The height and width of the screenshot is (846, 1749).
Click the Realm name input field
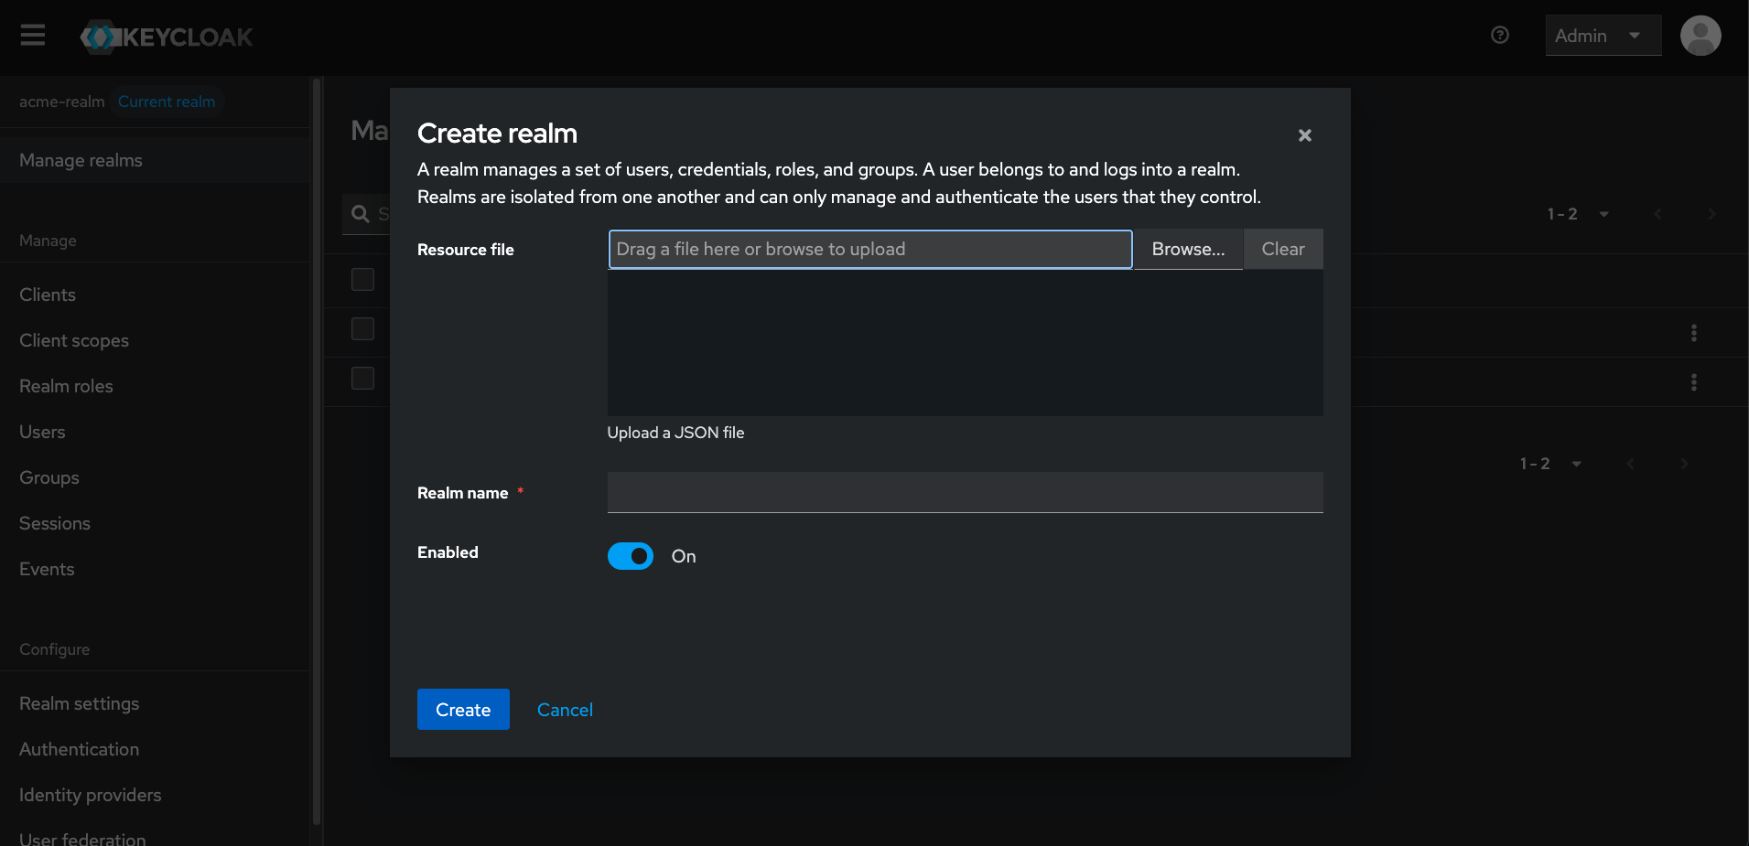click(x=965, y=493)
